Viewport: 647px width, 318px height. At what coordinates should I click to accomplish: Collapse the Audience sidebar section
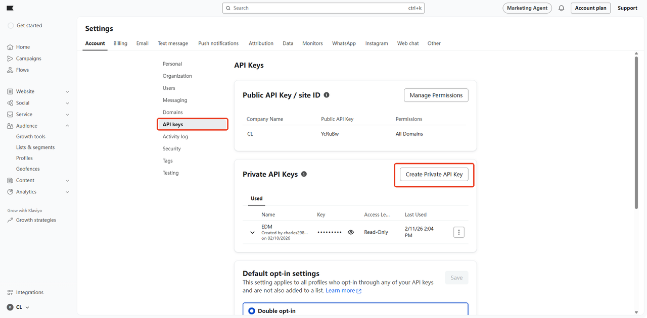[67, 126]
